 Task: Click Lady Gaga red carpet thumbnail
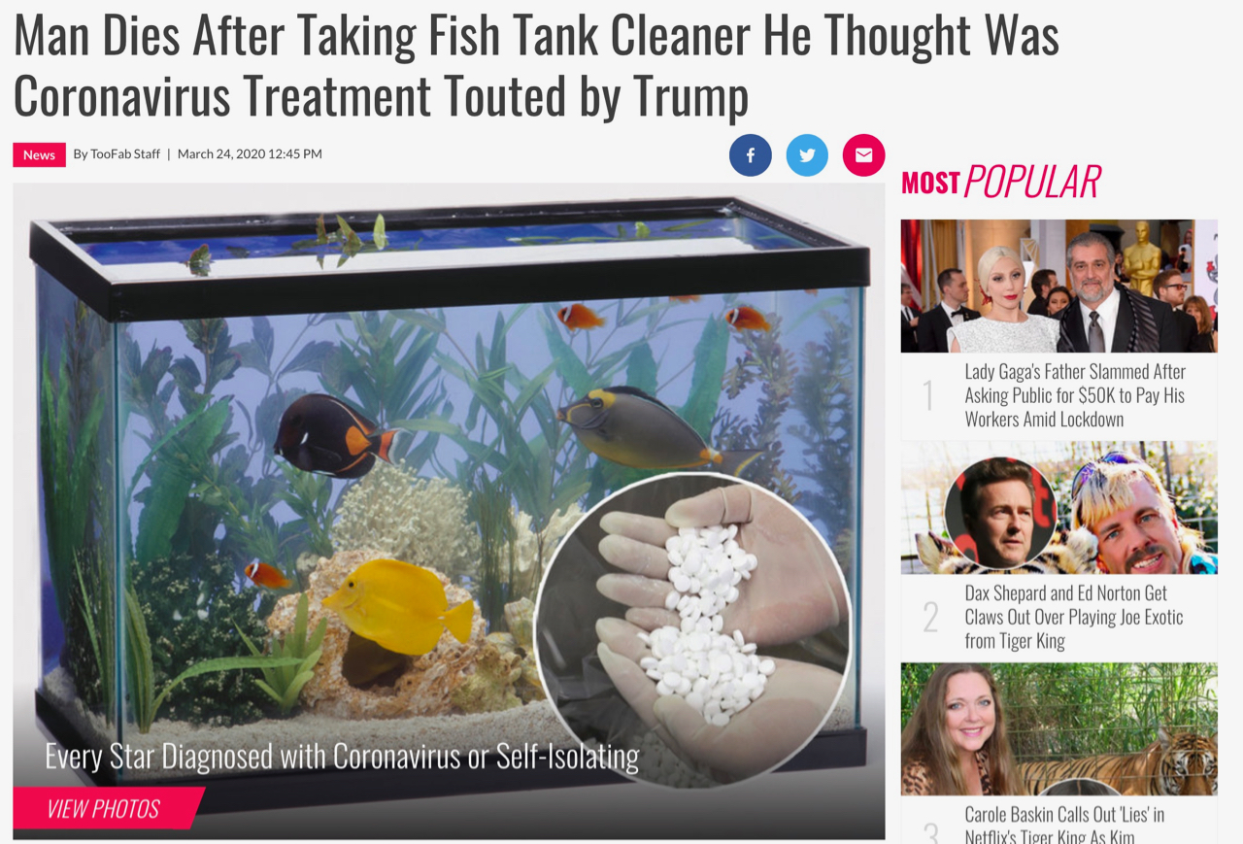[x=1058, y=286]
